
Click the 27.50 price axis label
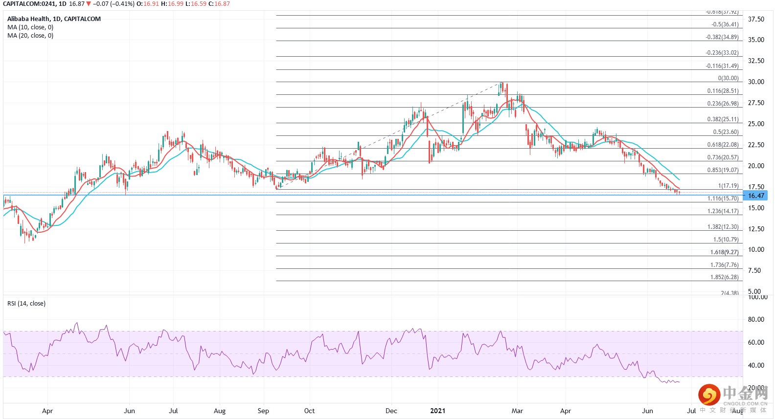[756, 103]
